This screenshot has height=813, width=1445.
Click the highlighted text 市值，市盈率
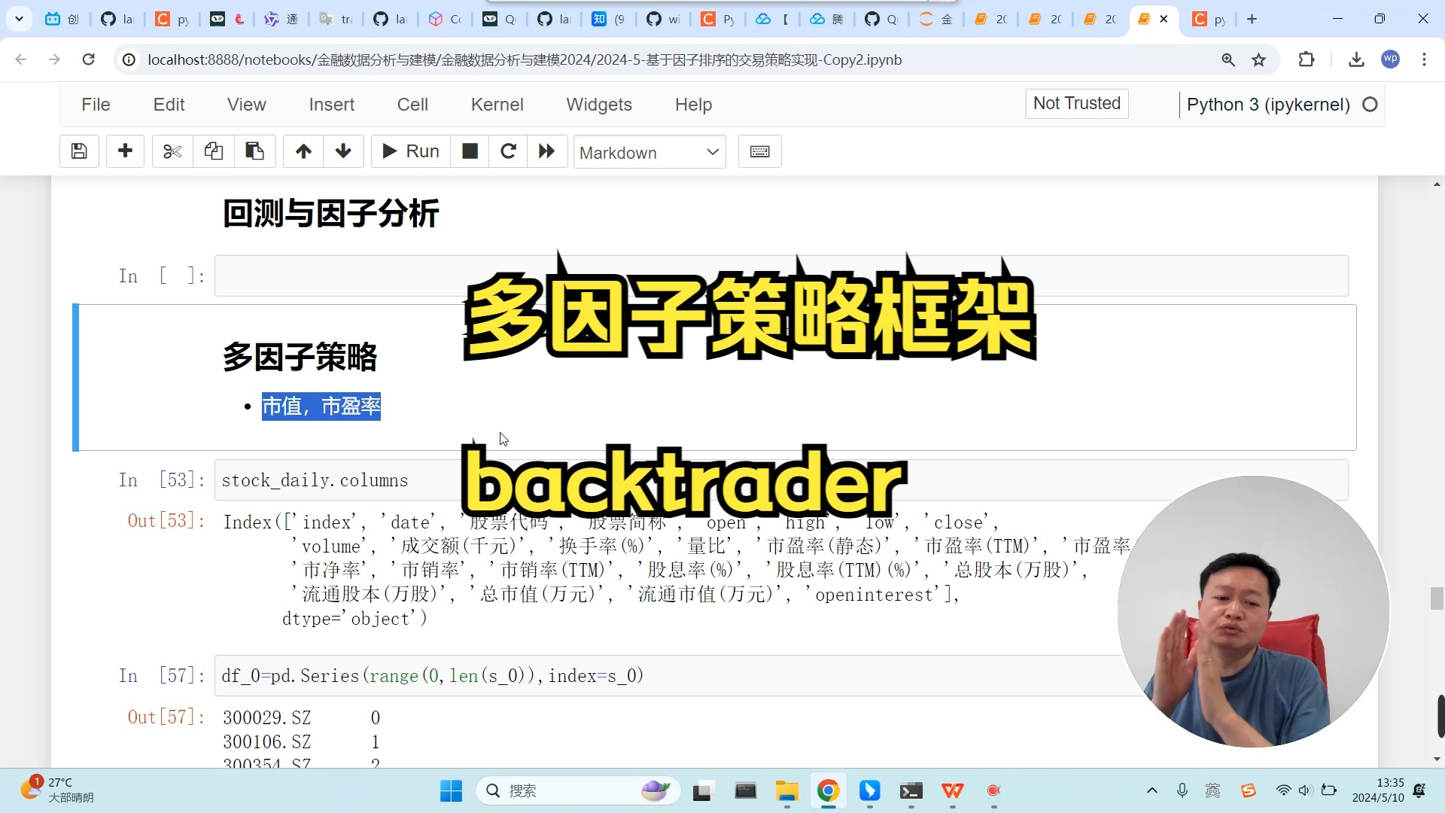pyautogui.click(x=321, y=406)
